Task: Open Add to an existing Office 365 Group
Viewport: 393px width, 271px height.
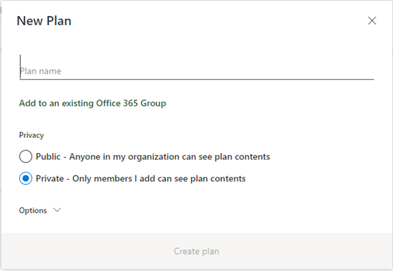Action: pos(93,103)
